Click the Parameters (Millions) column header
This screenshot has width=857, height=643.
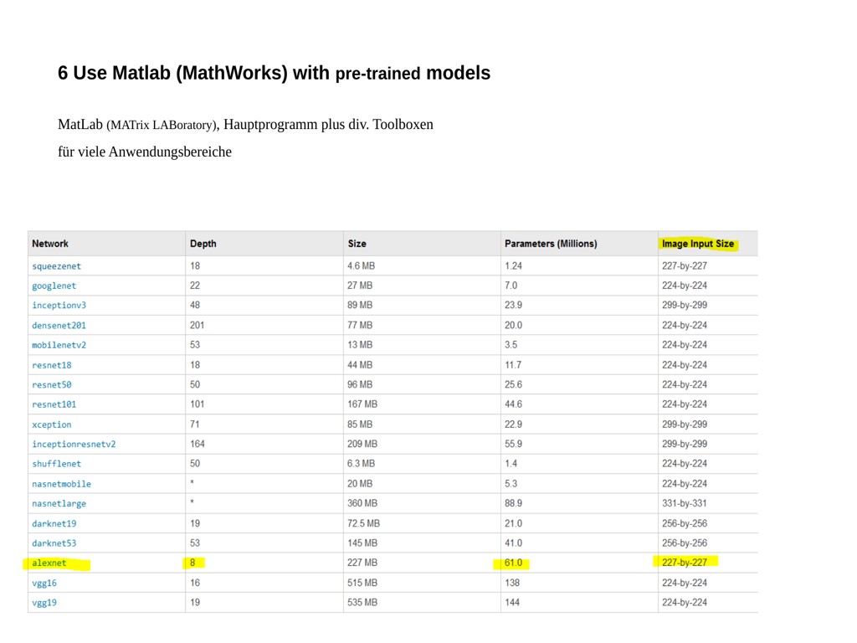click(x=551, y=244)
